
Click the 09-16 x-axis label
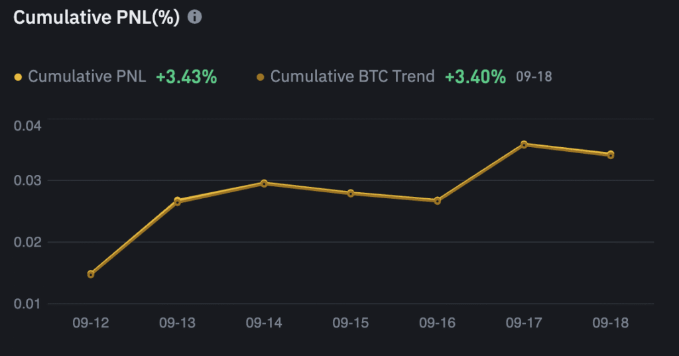[x=437, y=323]
